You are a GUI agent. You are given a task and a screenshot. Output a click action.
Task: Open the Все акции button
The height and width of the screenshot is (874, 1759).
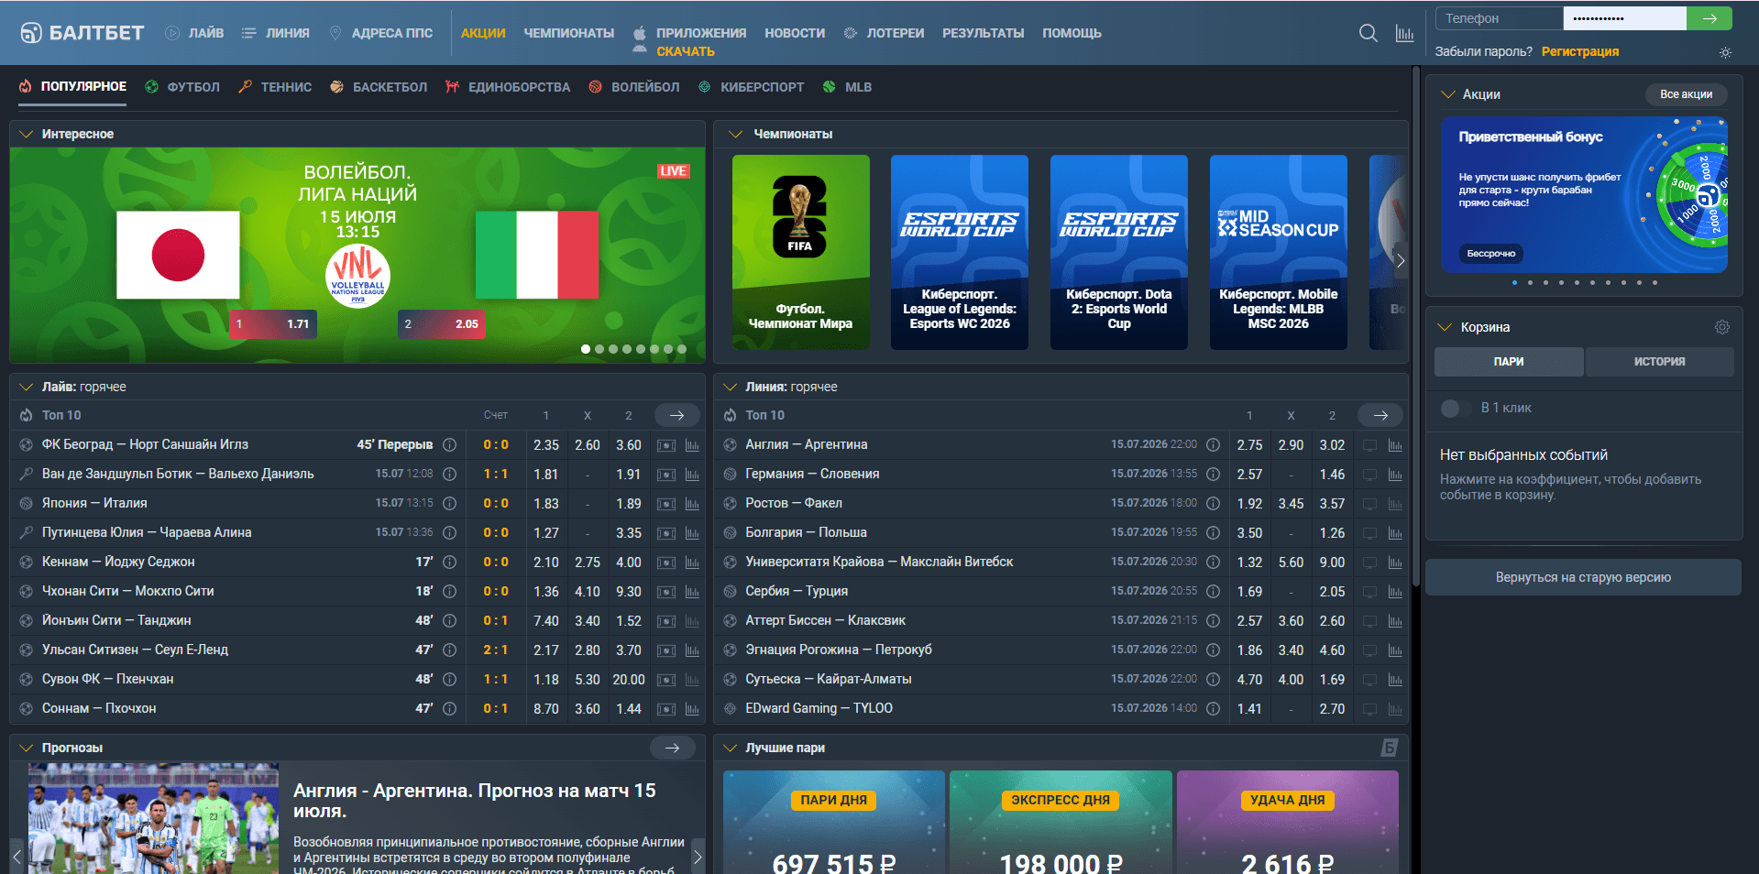[x=1686, y=94]
